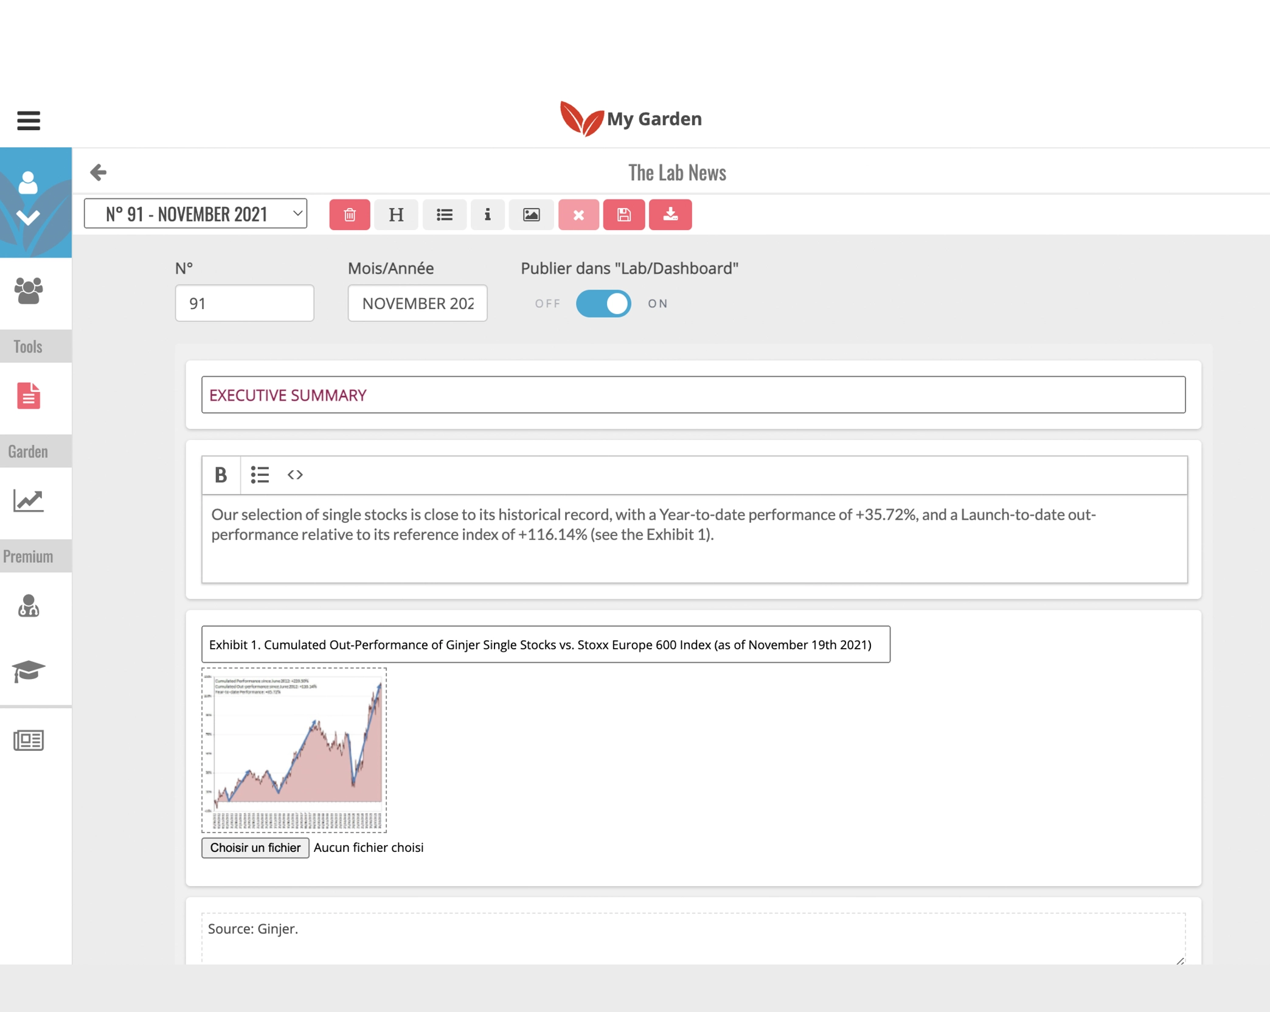Toggle bold formatting in text editor
1270x1012 pixels.
click(221, 475)
